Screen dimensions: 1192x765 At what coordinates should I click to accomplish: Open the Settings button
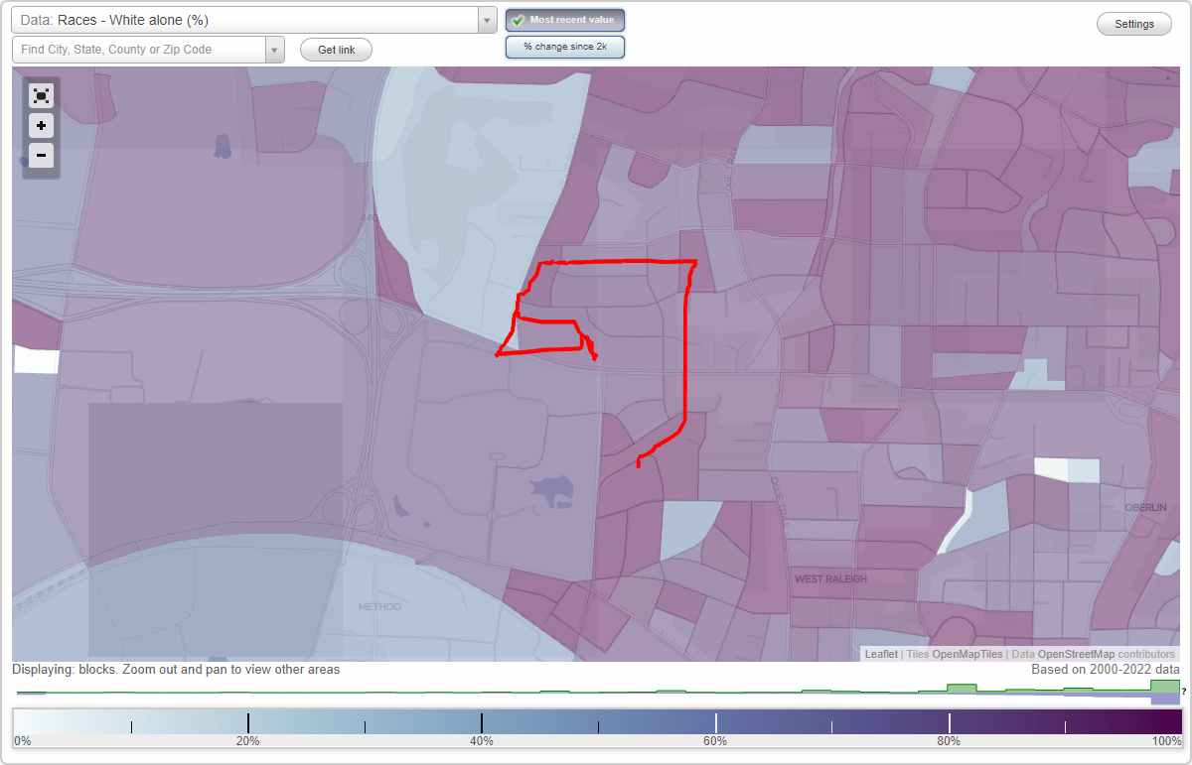(1134, 25)
